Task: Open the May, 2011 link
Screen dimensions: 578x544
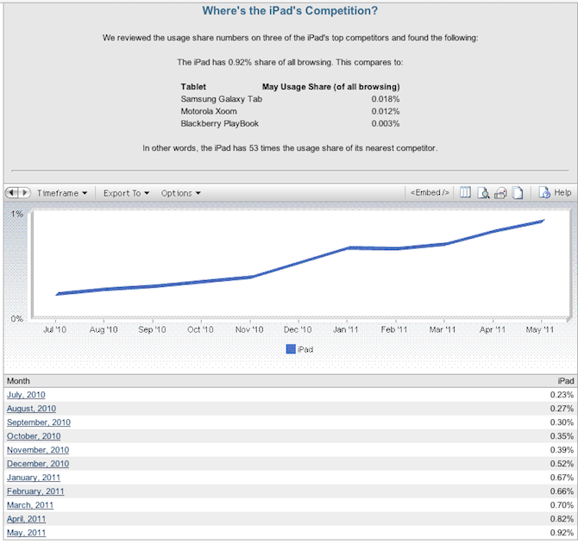Action: 26,533
